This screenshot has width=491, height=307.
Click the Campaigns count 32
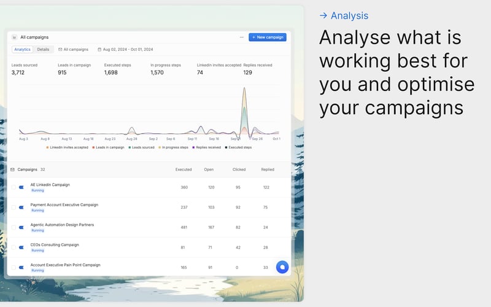coord(42,169)
